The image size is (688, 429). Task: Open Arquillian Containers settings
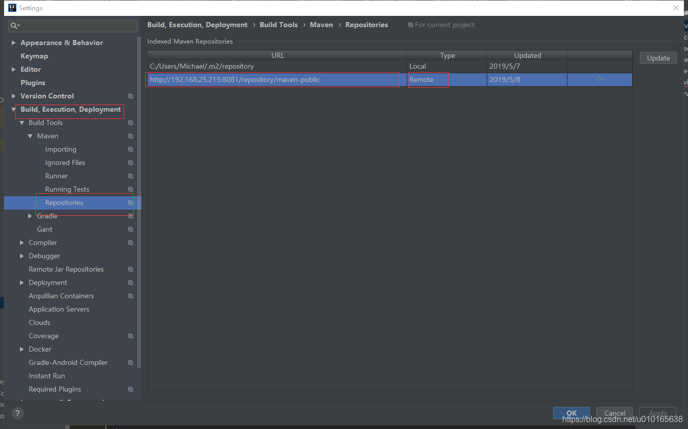pos(61,296)
